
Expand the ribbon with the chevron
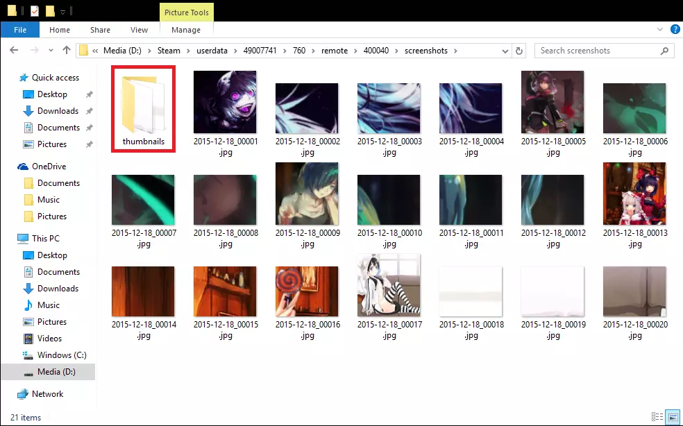pyautogui.click(x=660, y=30)
